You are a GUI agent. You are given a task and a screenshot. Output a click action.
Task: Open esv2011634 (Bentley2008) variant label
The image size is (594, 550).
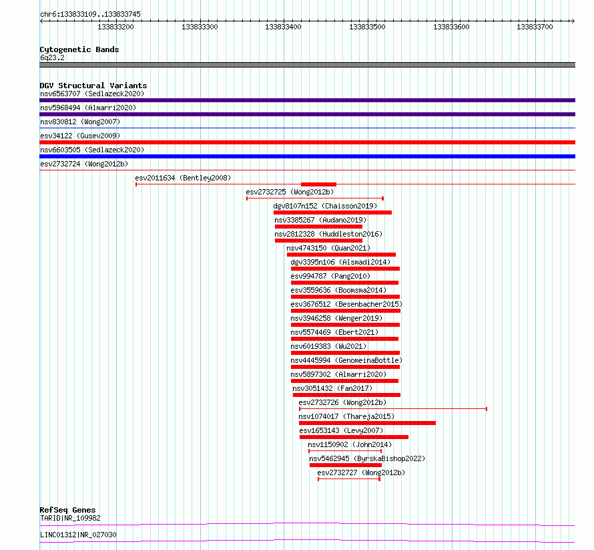tap(183, 178)
